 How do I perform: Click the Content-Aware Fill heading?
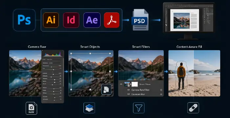pos(189,47)
